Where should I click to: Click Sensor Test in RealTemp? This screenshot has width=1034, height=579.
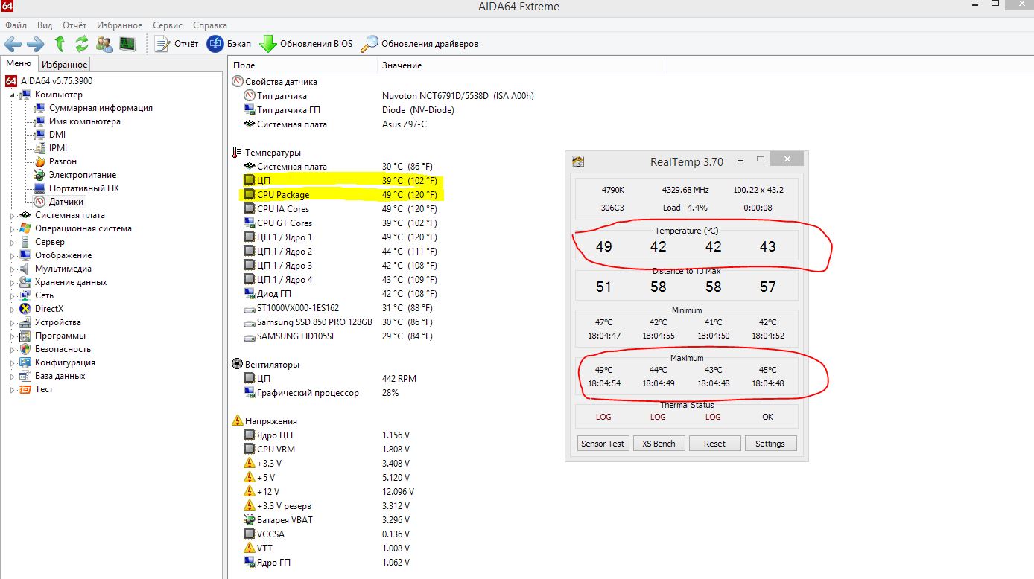pyautogui.click(x=603, y=443)
